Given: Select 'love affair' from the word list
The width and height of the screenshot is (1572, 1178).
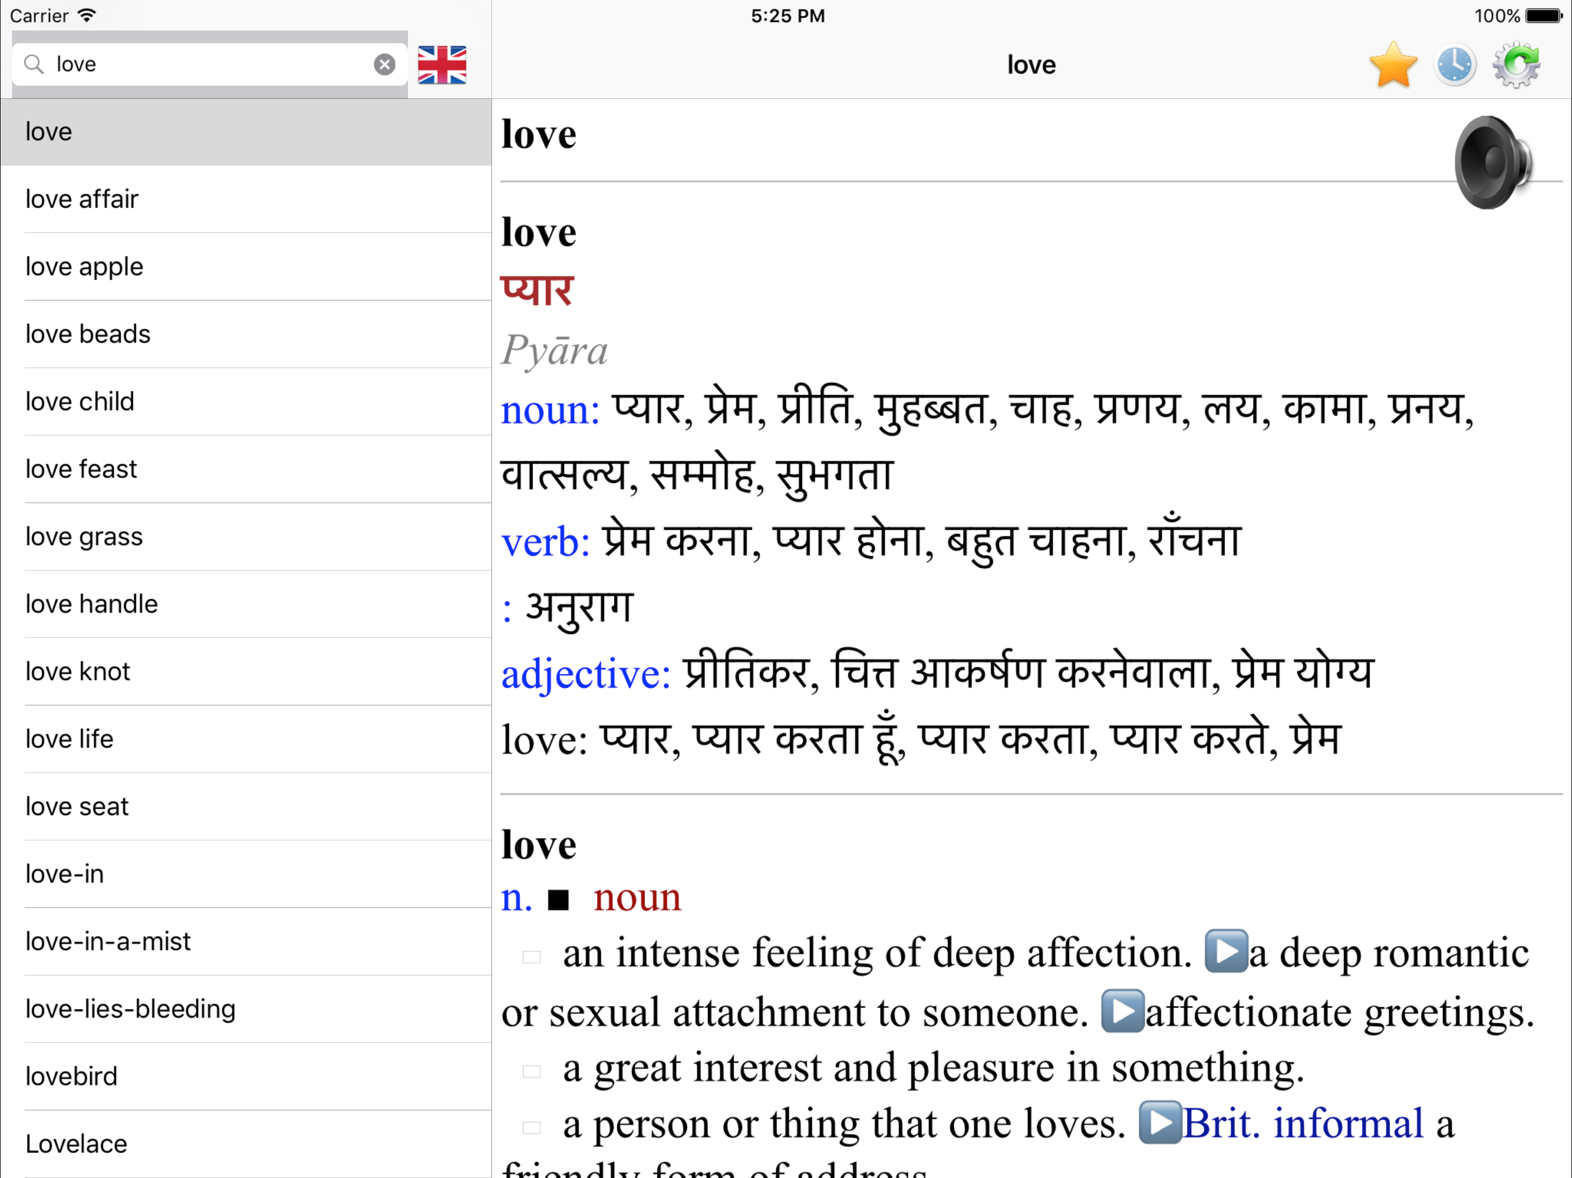Looking at the screenshot, I should pos(246,200).
